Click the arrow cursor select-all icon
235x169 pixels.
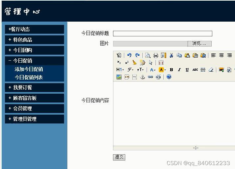tap(151, 63)
